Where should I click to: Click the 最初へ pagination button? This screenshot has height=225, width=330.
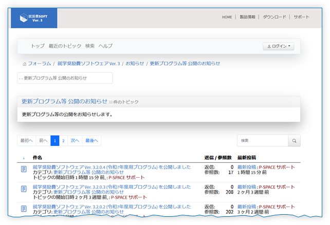pos(27,141)
